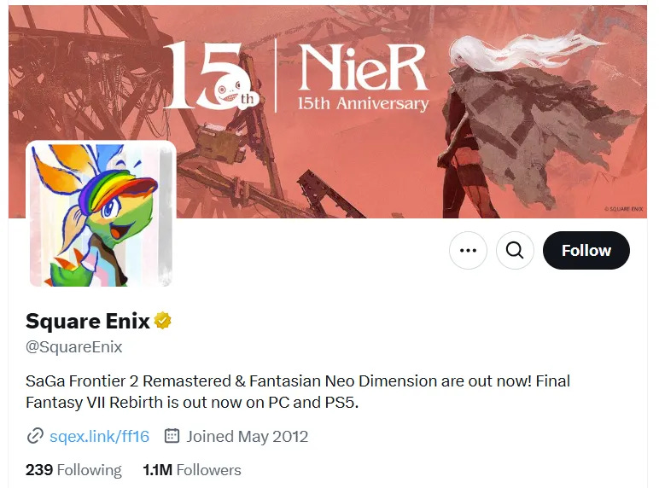Viewport: 659px width, 488px height.
Task: Open the NieR 15th Anniversary banner image
Action: 328,112
